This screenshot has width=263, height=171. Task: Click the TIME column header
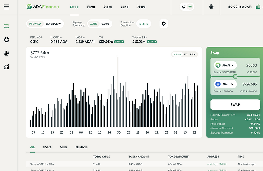tap(241, 156)
